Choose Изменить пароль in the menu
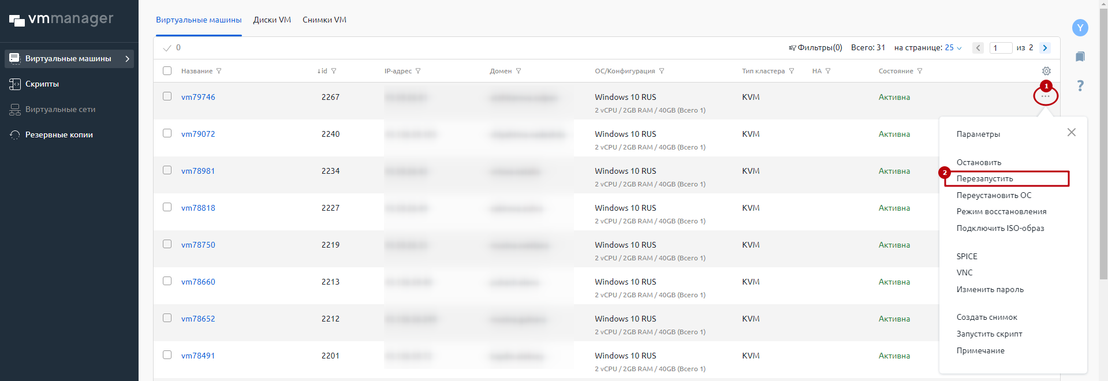 click(990, 290)
